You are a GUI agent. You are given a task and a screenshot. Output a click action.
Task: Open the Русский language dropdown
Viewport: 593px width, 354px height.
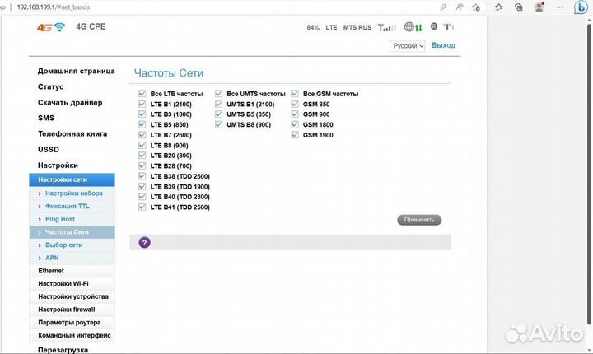point(408,46)
